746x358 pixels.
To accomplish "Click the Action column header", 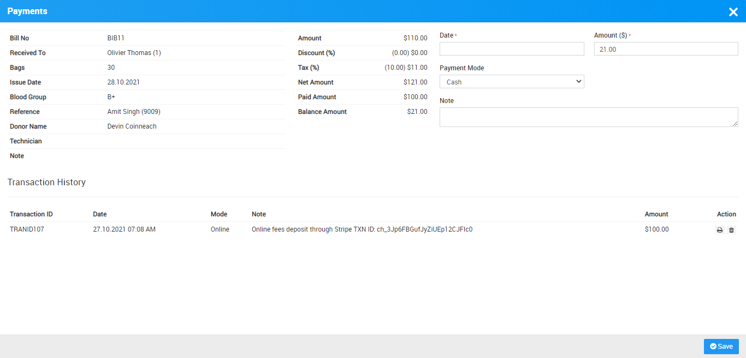I will click(x=726, y=214).
